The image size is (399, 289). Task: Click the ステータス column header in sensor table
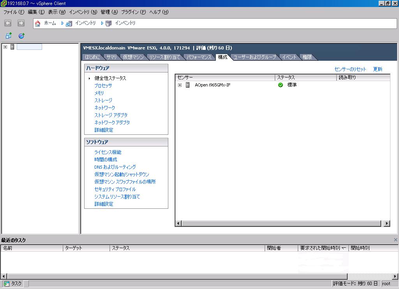click(x=305, y=78)
